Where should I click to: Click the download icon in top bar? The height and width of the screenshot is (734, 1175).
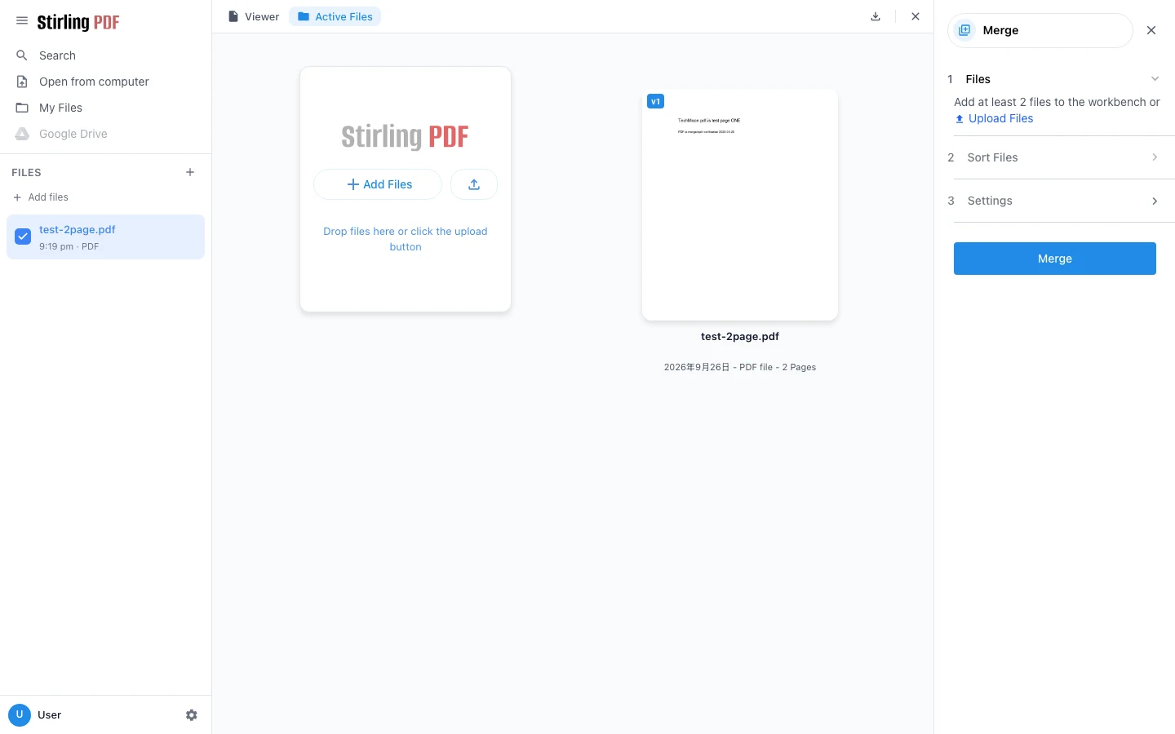click(x=876, y=16)
